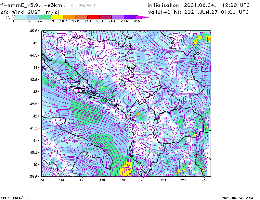The width and height of the screenshot is (260, 200).
Task: Click the '( . x . degree )' resolution text
Action: point(79,5)
